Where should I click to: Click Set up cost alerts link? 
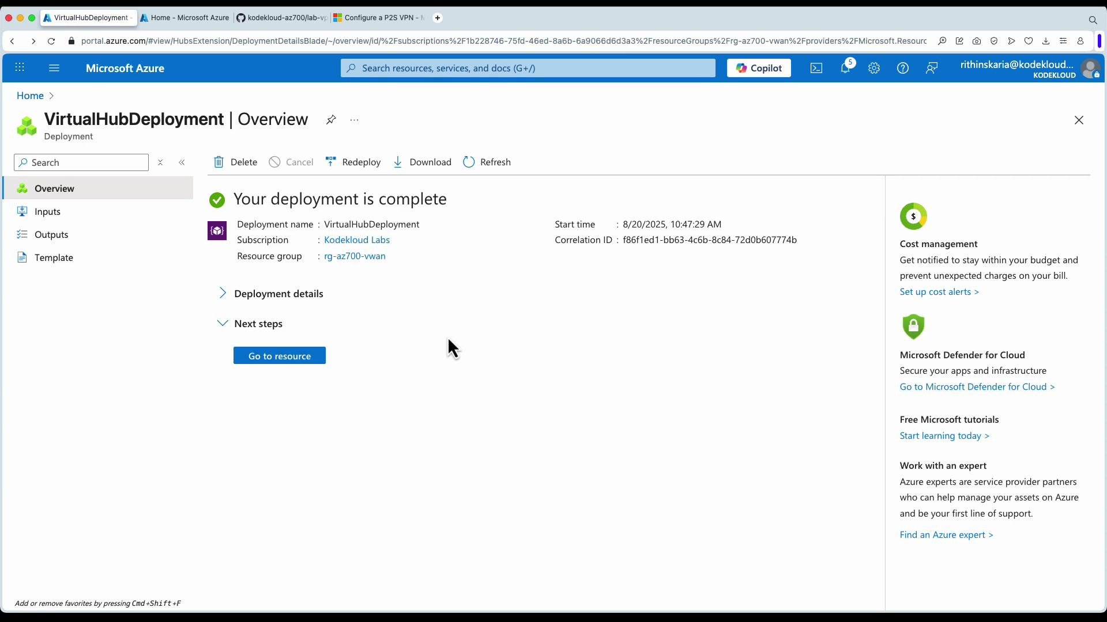point(939,291)
